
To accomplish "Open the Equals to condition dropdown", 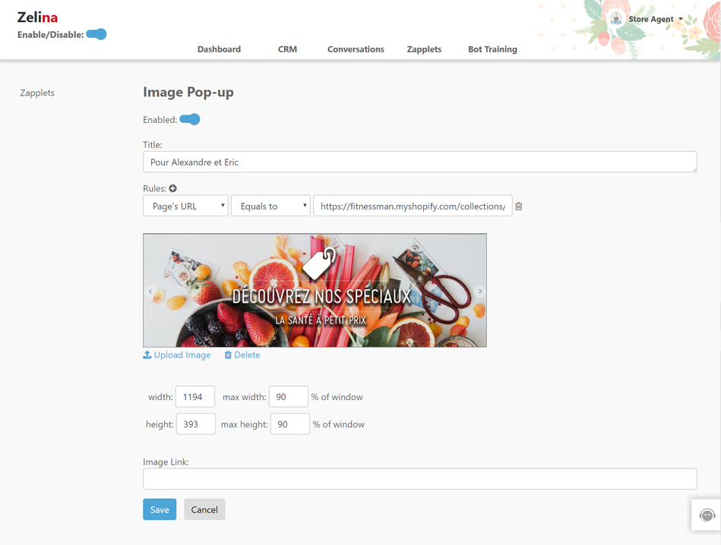I will click(x=270, y=206).
